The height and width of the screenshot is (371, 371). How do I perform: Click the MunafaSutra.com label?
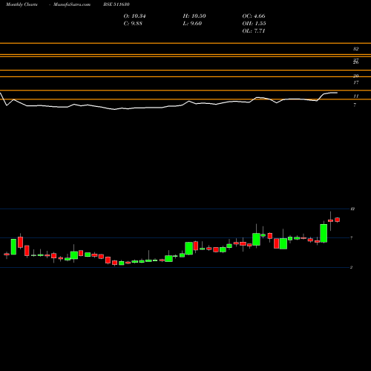[x=72, y=4]
